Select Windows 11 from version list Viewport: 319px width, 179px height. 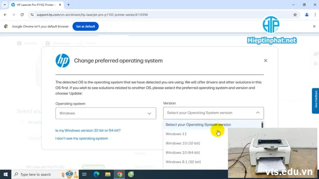click(176, 134)
